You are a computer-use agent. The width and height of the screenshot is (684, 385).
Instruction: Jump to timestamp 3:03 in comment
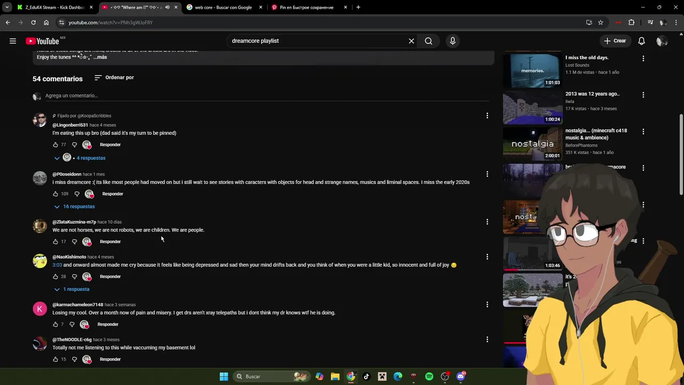(x=57, y=265)
